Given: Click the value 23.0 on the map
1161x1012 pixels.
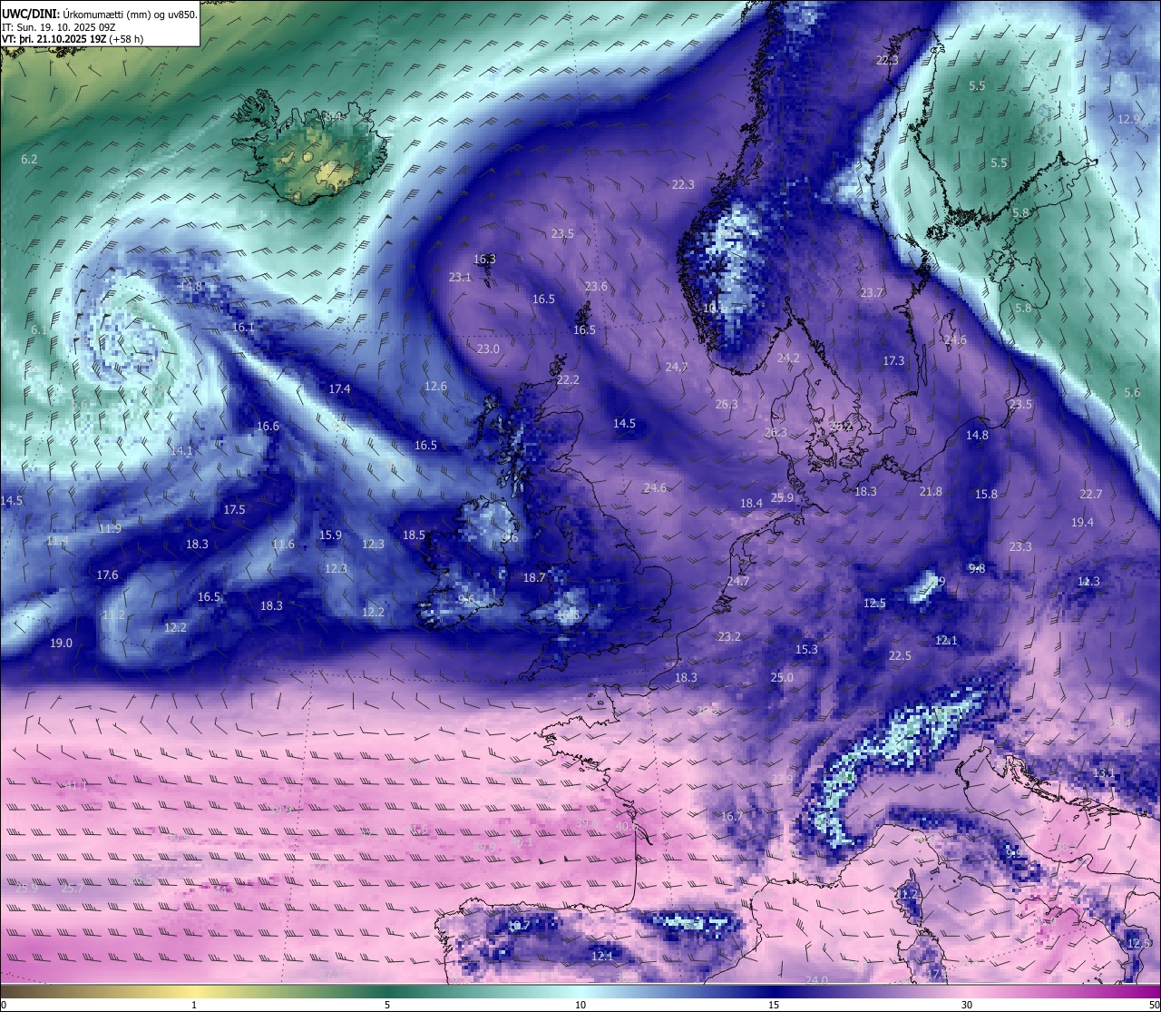Looking at the screenshot, I should click(x=488, y=349).
